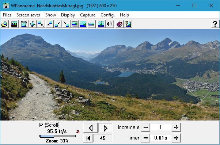This screenshot has width=220, height=145.
Task: Decrease the Timer value with minus
Action: coord(146,138)
